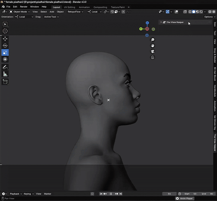
Task: Open the 3D Hair Brush sidebar tab
Action: (215, 74)
